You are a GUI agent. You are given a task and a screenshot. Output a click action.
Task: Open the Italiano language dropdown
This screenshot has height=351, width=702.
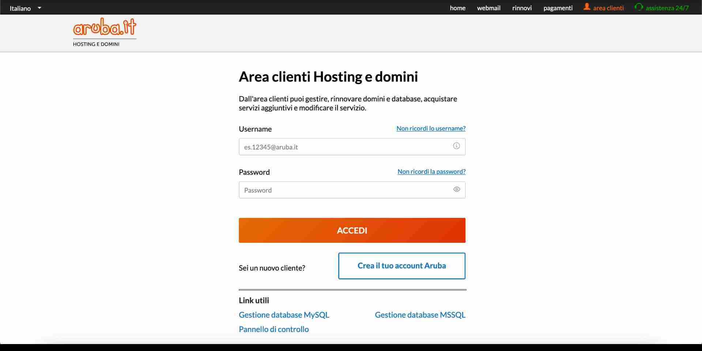pyautogui.click(x=20, y=8)
